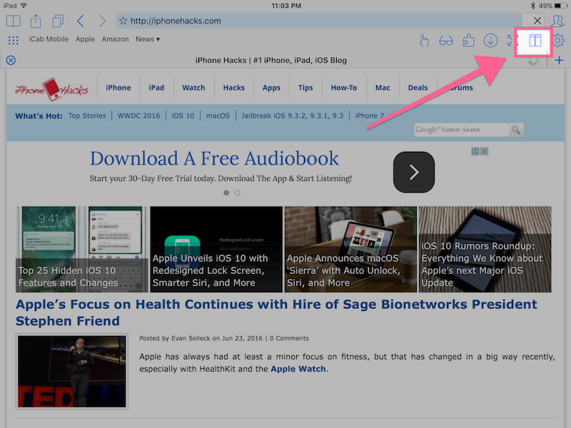Open the downloads arrow icon
The height and width of the screenshot is (428, 571).
coord(490,41)
